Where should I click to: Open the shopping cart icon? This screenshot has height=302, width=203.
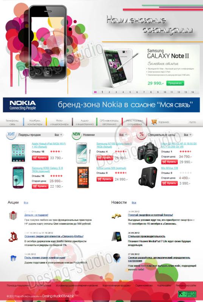(154, 122)
